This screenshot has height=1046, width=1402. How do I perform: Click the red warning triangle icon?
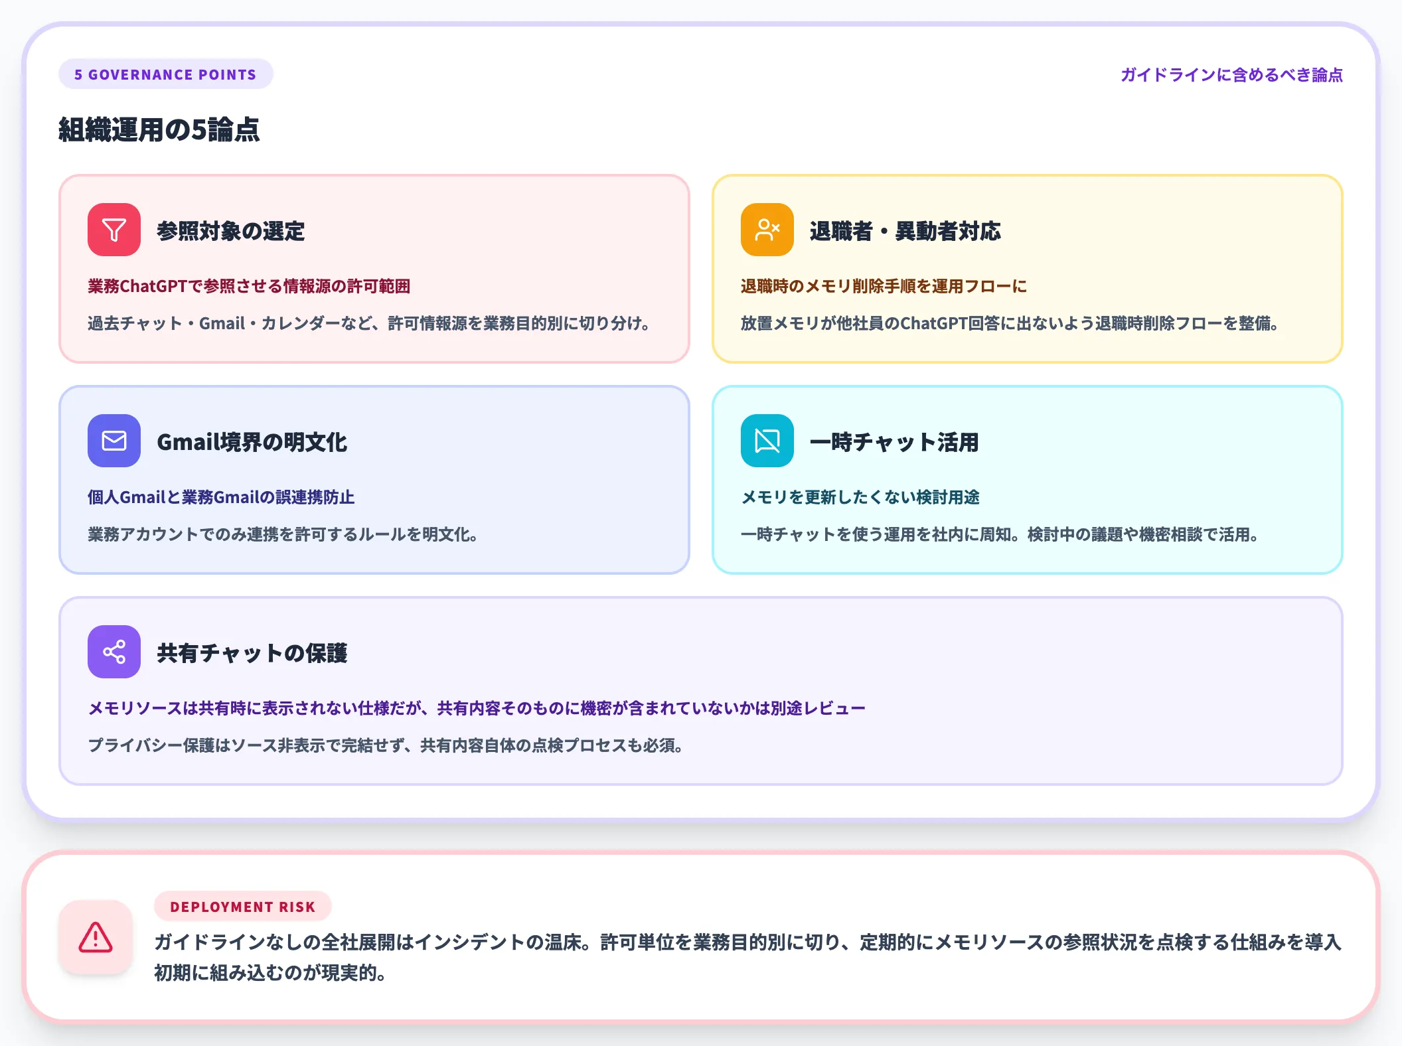pyautogui.click(x=96, y=937)
